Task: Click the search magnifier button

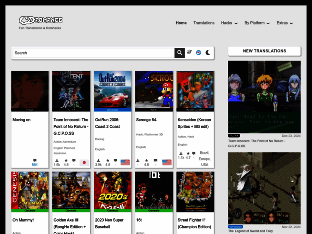Action: coord(180,53)
